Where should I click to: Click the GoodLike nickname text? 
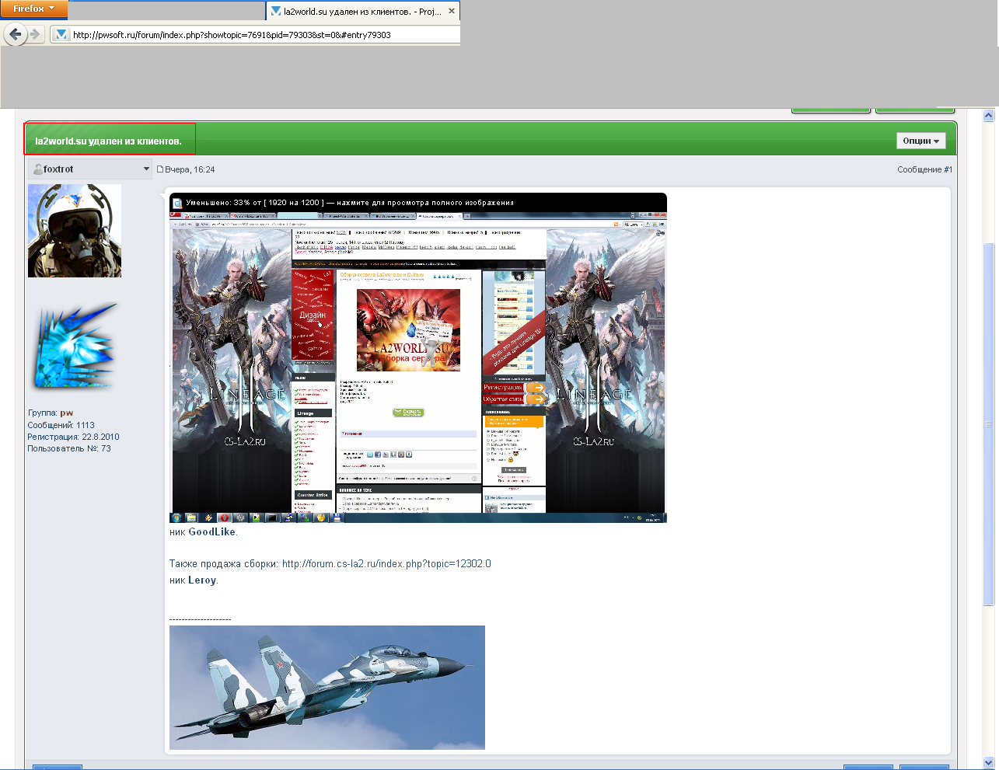click(x=211, y=532)
